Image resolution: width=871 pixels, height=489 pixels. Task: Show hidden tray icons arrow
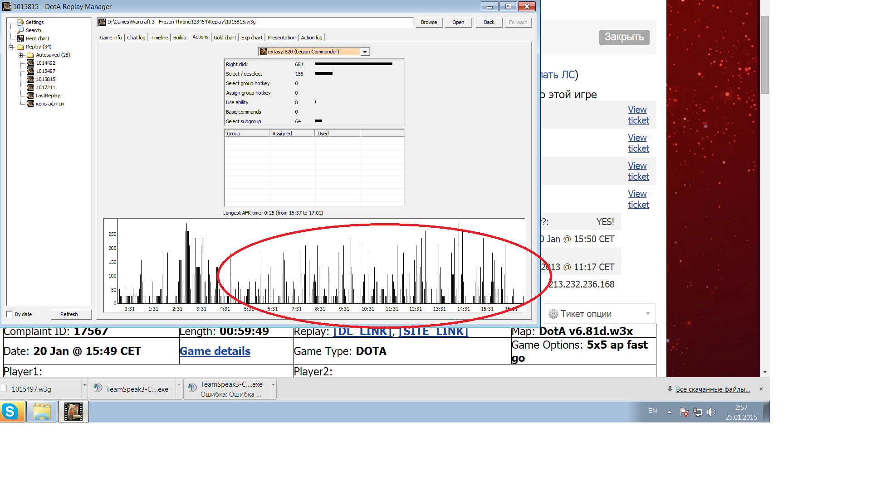(x=669, y=412)
